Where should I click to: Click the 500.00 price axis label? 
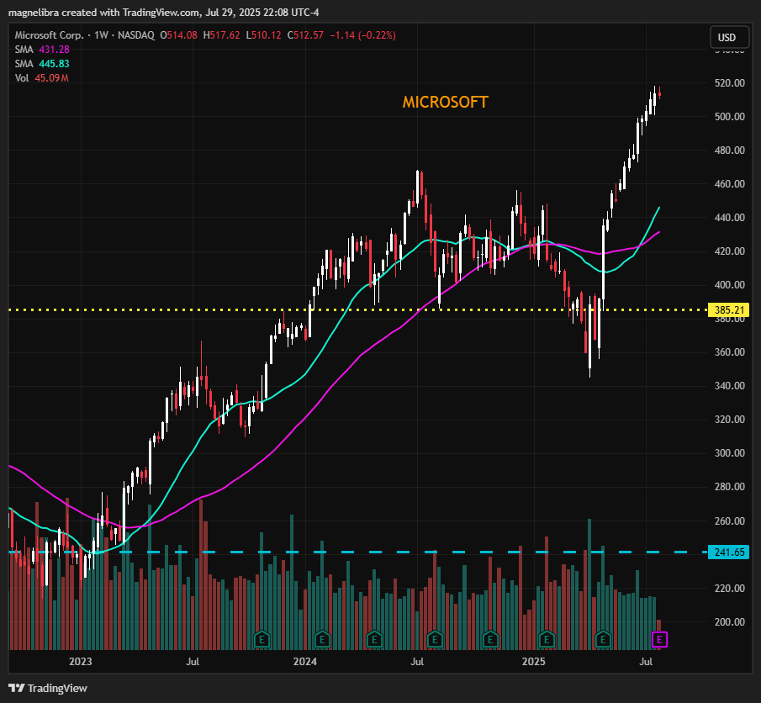729,117
